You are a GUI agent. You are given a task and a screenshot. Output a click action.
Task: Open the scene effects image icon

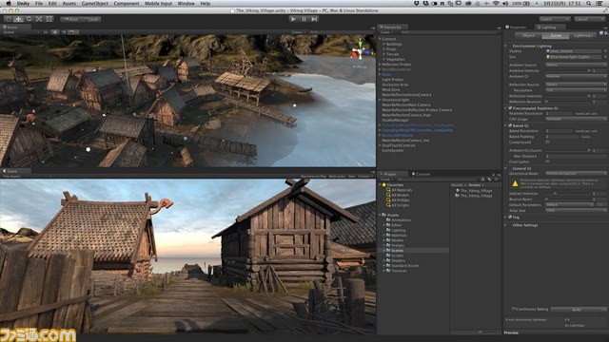(72, 32)
